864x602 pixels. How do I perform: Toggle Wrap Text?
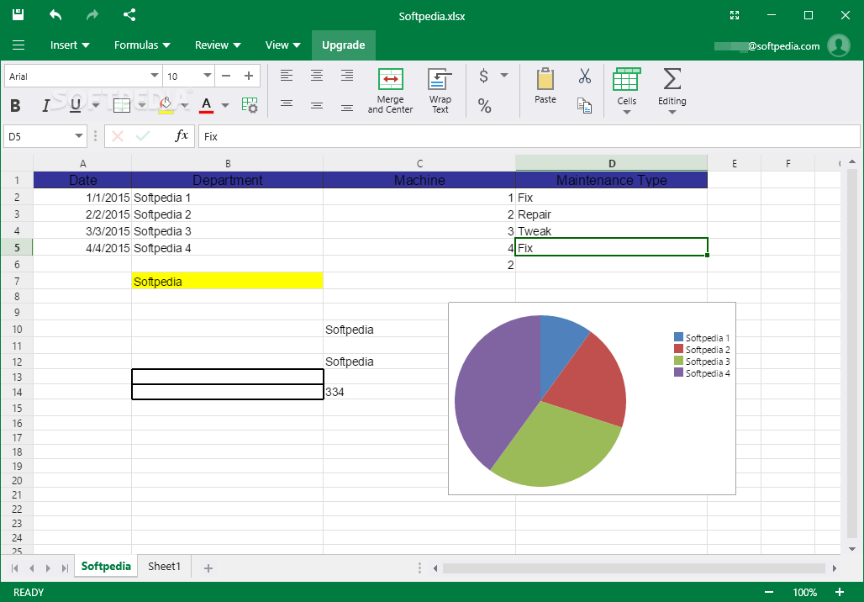coord(440,91)
